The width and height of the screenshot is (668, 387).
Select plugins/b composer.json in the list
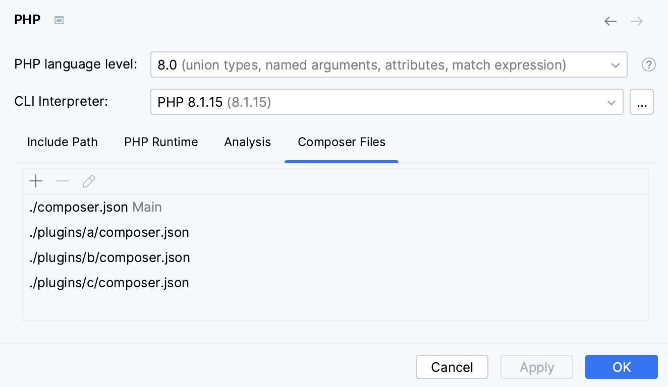pyautogui.click(x=110, y=257)
